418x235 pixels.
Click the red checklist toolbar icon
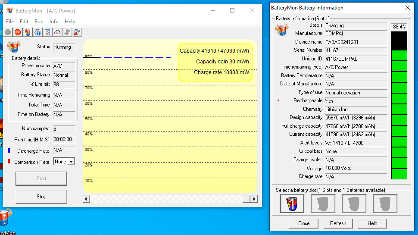tap(47, 32)
